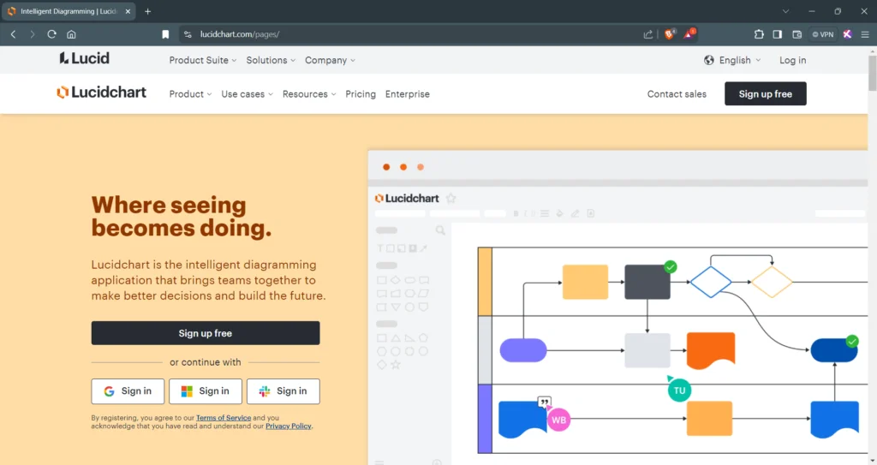Click the purple rounded shape in flowchart

tap(523, 350)
